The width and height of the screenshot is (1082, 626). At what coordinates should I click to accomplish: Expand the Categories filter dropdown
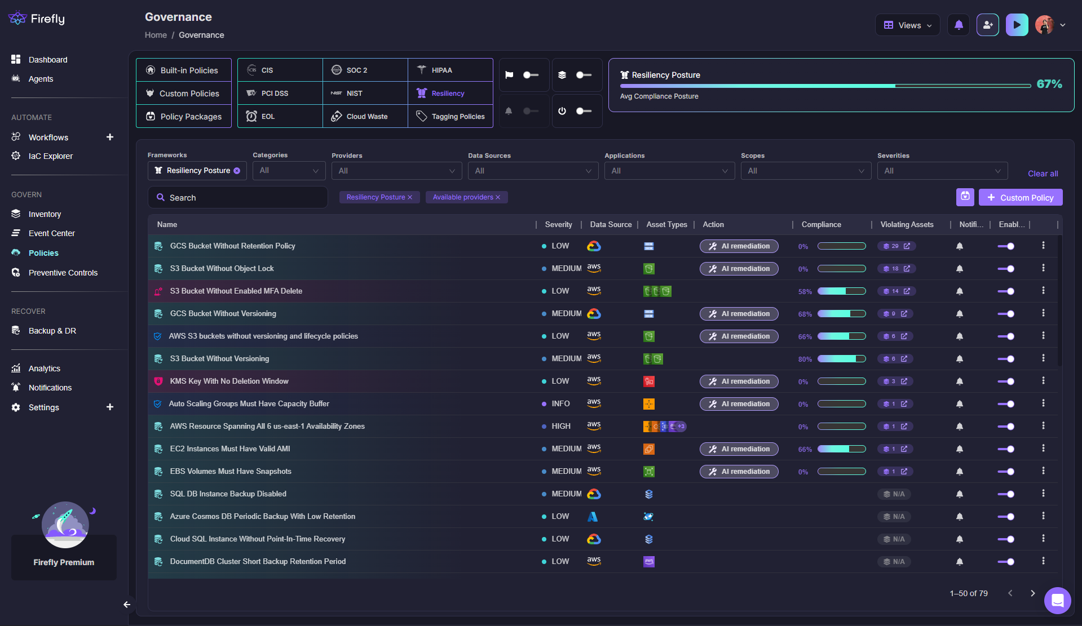pyautogui.click(x=289, y=171)
